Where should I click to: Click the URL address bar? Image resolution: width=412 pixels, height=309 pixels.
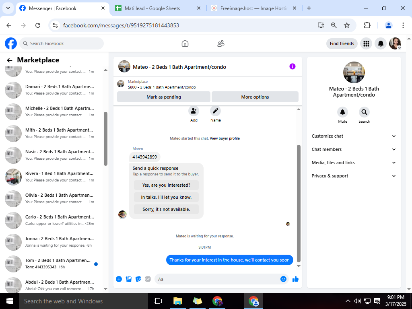pos(184,25)
